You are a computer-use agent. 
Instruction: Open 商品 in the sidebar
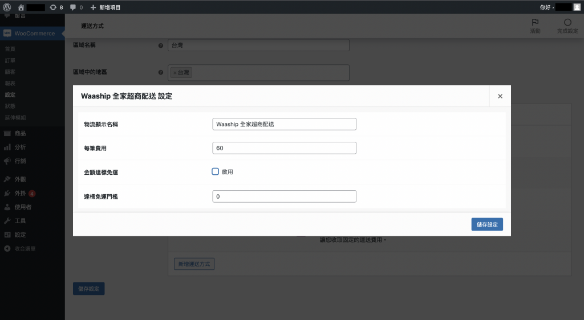click(x=20, y=133)
